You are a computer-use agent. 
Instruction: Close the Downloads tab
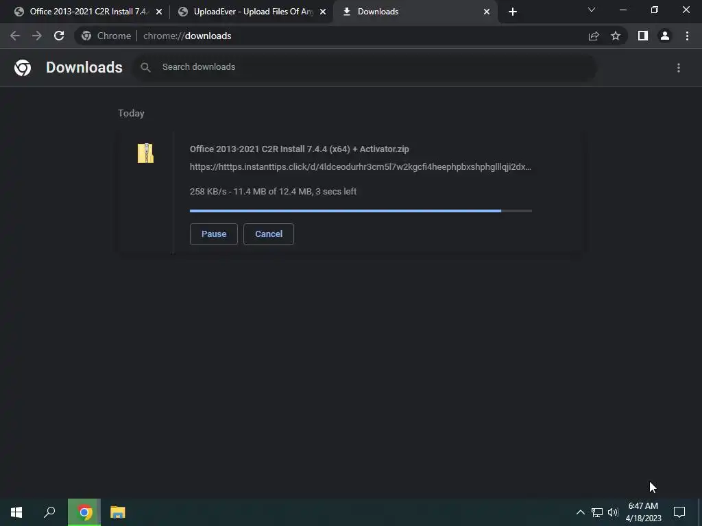tap(487, 12)
